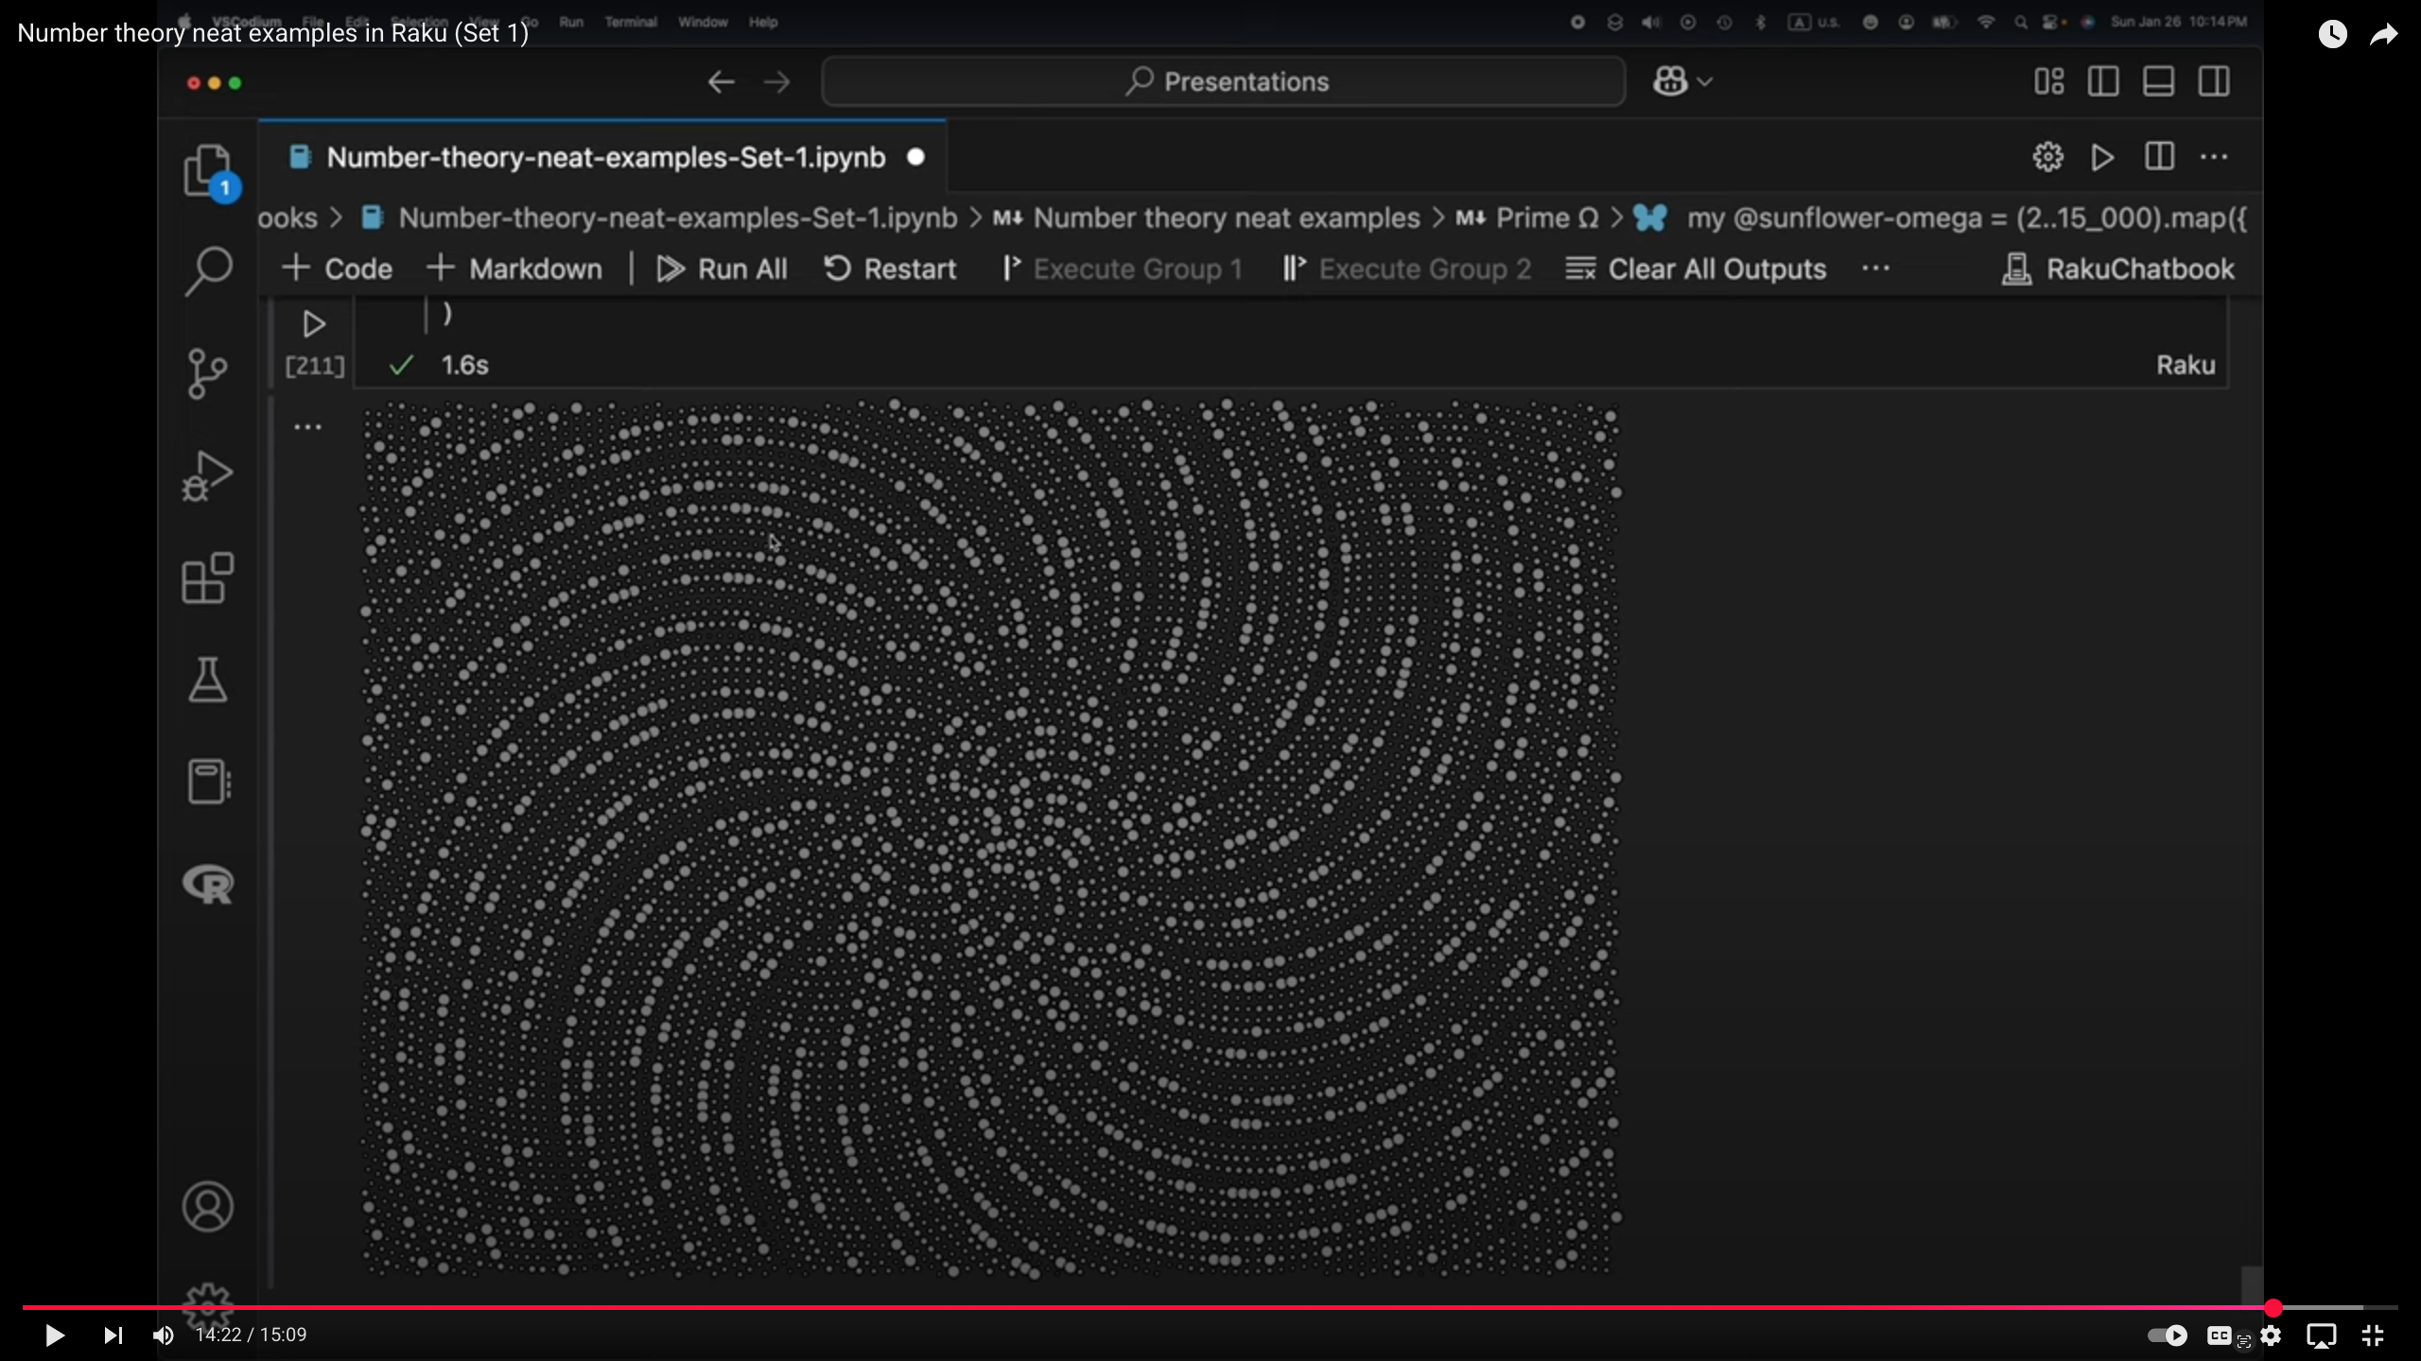Change cell language from Raku
Screen dimensions: 2421x1361
(2186, 366)
